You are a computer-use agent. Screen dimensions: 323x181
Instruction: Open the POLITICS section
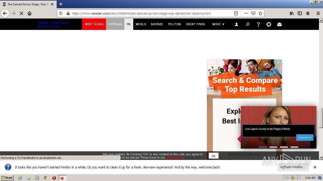pos(175,24)
